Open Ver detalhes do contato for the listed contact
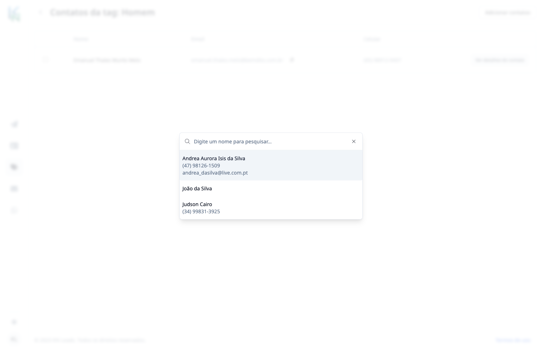Viewport: 542px width, 352px height. [500, 60]
